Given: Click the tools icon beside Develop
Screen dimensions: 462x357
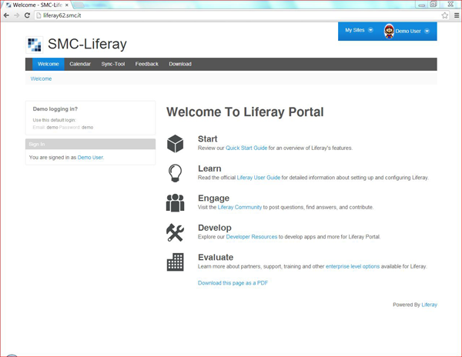Looking at the screenshot, I should 175,232.
